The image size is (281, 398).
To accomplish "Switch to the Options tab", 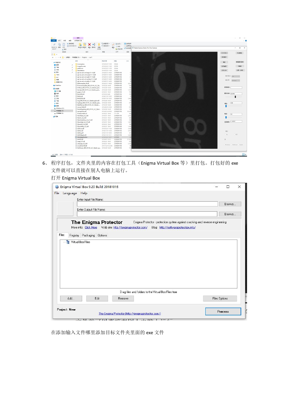I will (102, 235).
